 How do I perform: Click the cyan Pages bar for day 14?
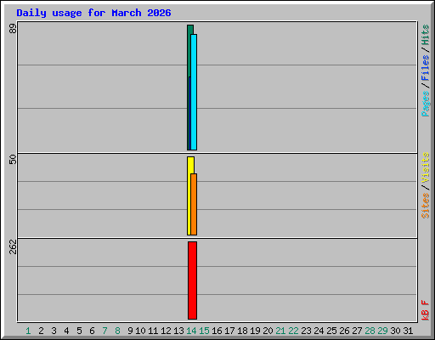click(194, 92)
